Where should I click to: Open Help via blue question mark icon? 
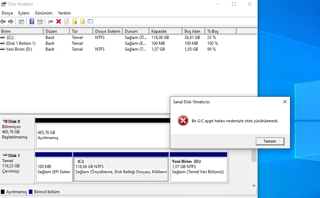point(32,21)
